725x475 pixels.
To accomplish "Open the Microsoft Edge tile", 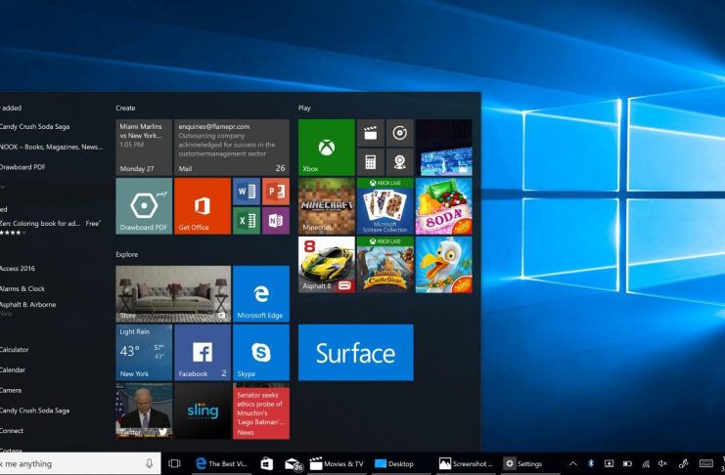I will [x=261, y=294].
